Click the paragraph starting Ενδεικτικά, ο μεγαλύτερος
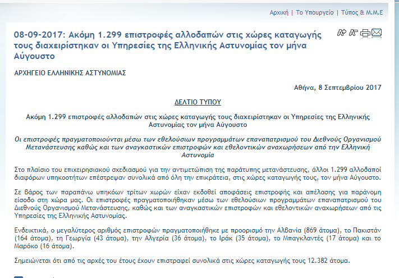Viewport: 399px width, 278px height. tap(198, 238)
